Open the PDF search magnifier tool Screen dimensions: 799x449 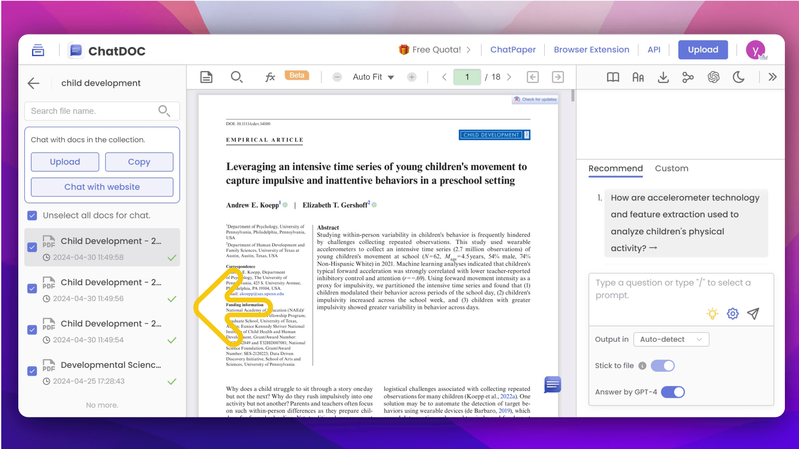coord(236,77)
